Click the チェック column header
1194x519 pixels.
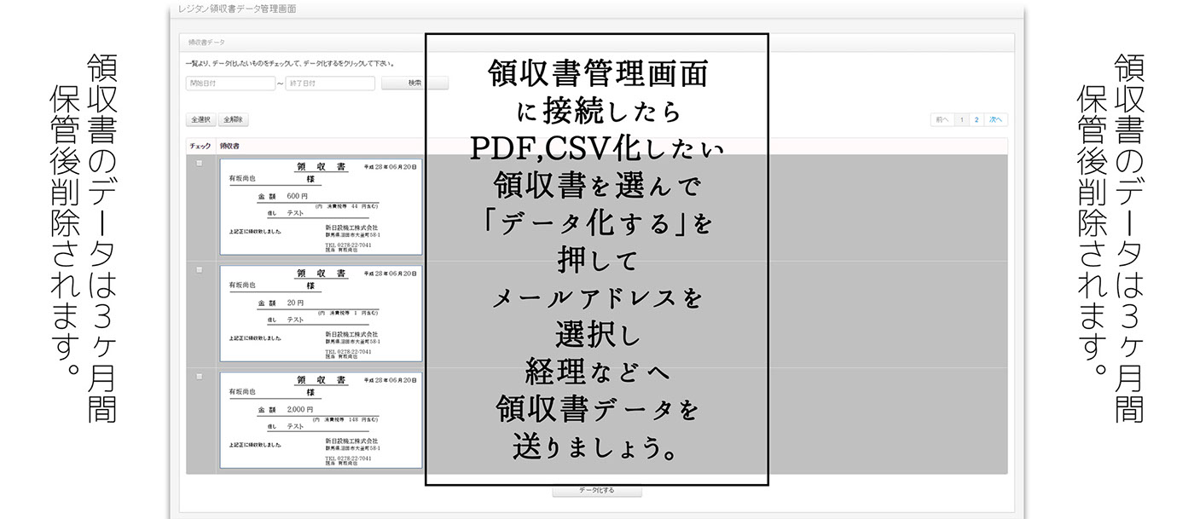(200, 146)
